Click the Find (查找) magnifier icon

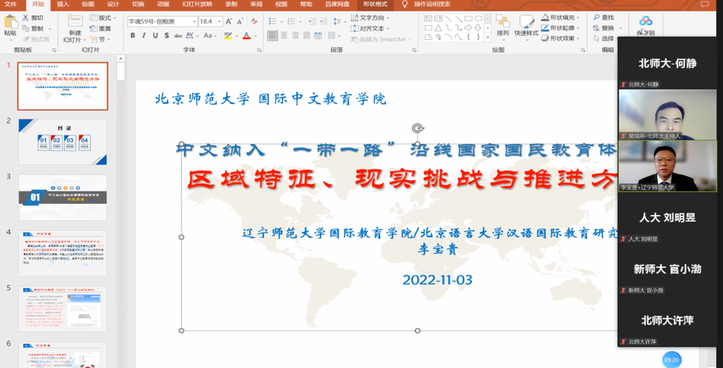point(596,18)
